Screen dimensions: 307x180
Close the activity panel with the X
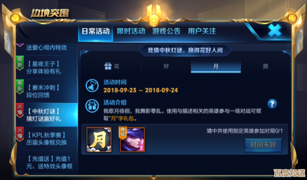pyautogui.click(x=275, y=31)
